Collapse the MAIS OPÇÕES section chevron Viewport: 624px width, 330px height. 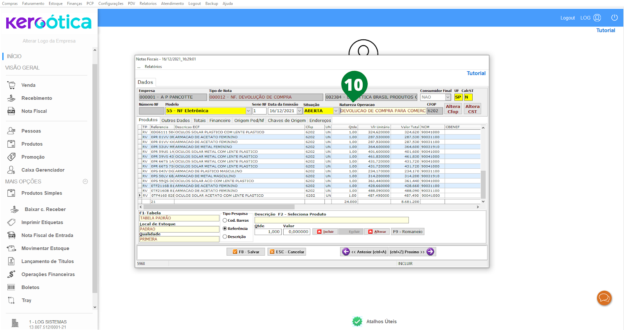click(85, 182)
